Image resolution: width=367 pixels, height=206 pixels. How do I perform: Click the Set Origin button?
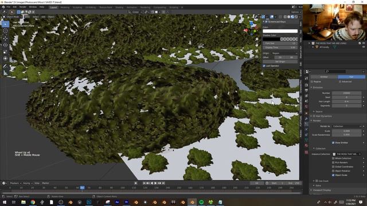click(280, 62)
